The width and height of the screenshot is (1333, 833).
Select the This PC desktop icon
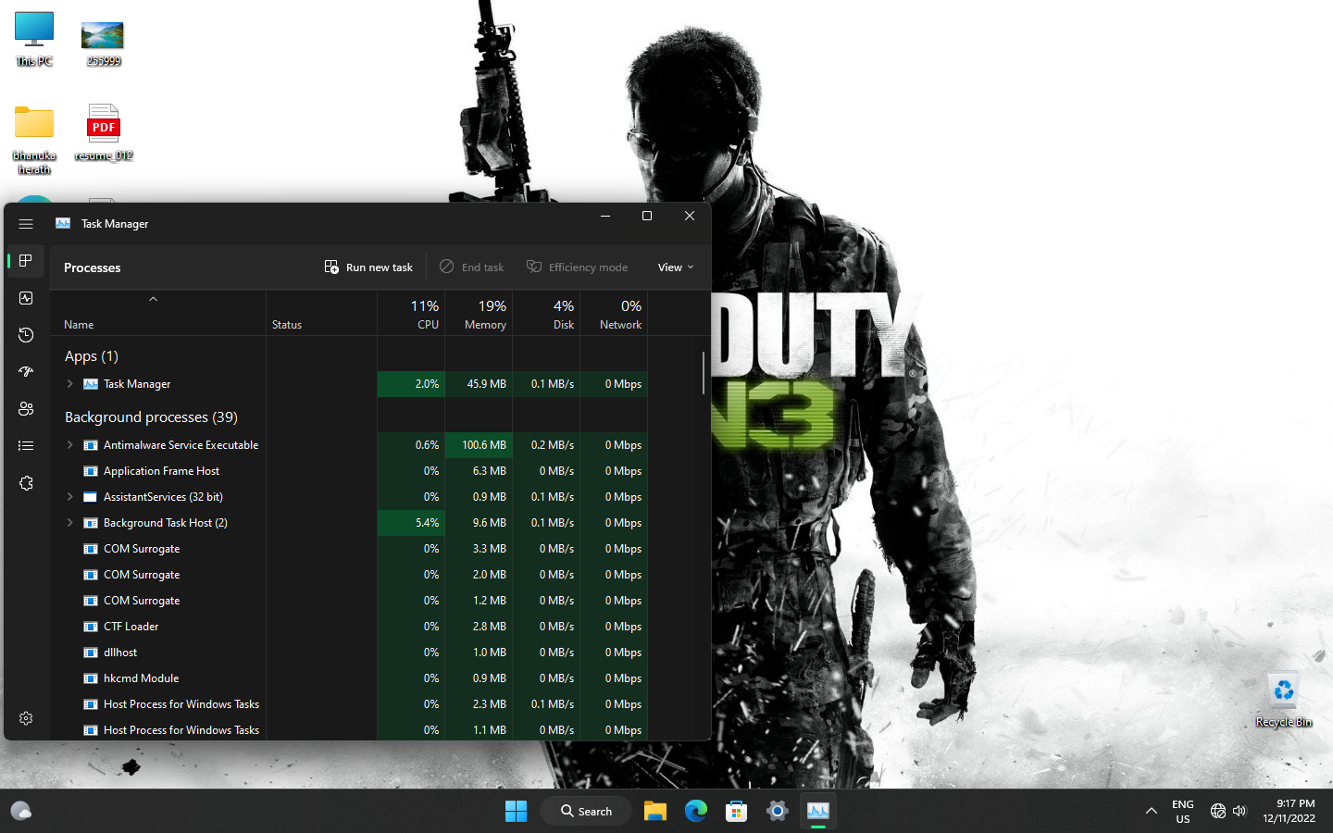(x=34, y=39)
